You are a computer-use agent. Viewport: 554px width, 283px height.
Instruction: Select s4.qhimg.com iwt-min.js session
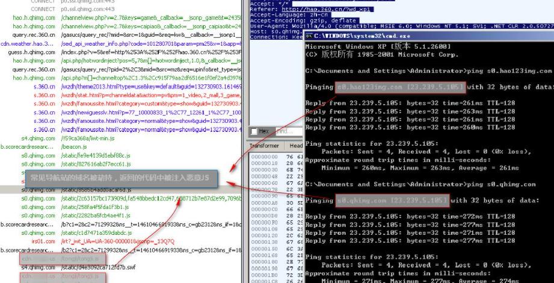pos(121,138)
